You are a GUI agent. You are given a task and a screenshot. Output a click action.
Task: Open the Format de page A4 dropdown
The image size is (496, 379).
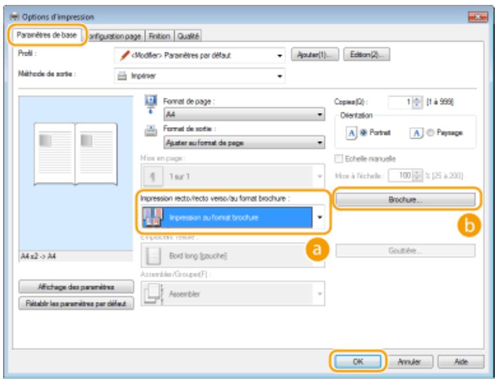click(244, 114)
